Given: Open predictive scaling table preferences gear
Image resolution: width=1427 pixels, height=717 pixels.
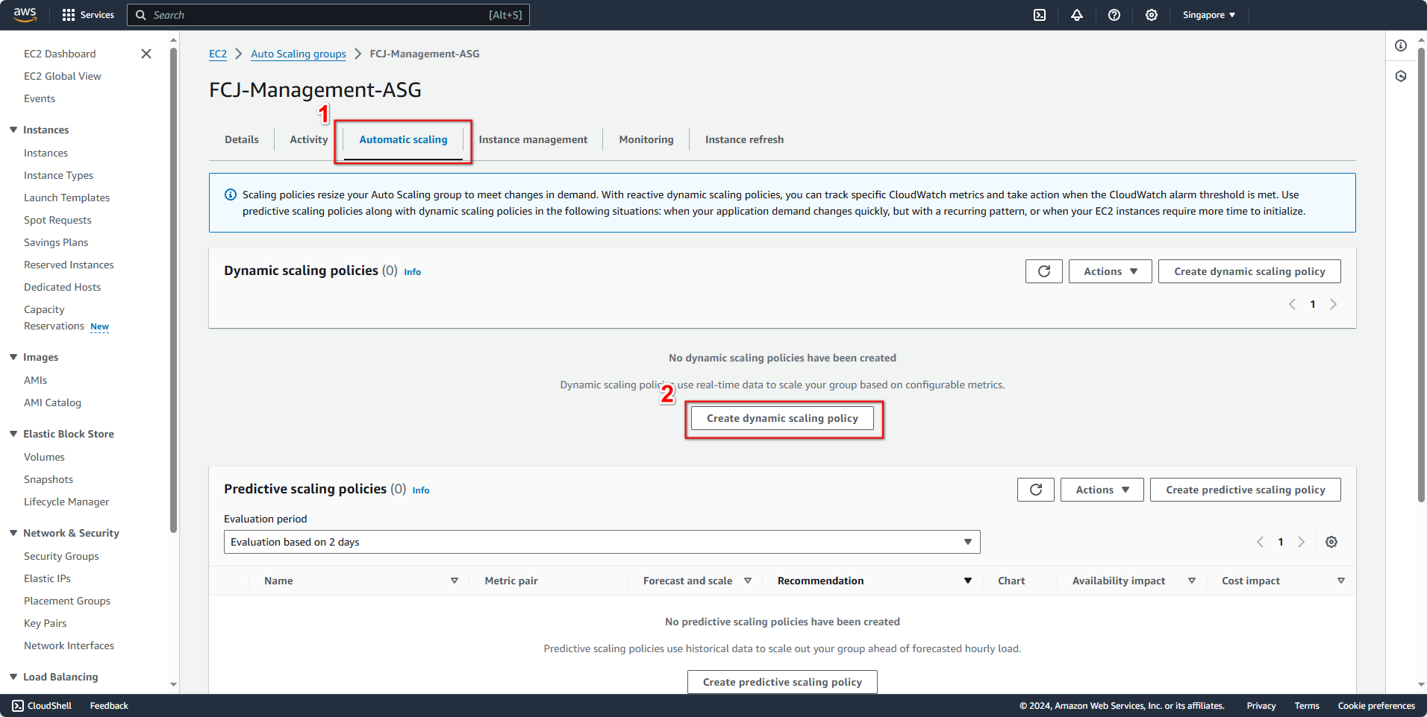Looking at the screenshot, I should coord(1331,542).
